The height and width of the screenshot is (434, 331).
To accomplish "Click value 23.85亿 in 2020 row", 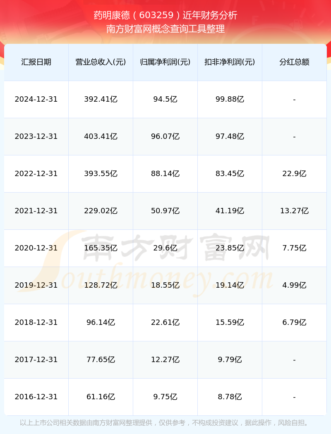I will [x=230, y=248].
